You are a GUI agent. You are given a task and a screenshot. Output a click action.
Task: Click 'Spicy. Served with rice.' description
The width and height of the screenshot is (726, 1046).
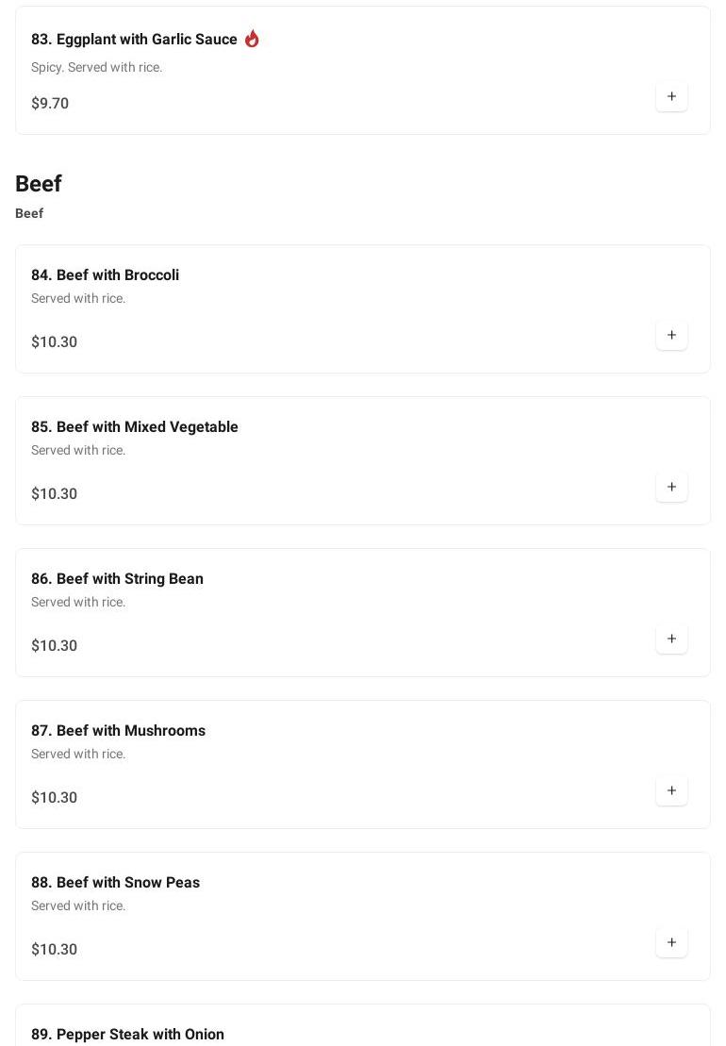click(96, 68)
